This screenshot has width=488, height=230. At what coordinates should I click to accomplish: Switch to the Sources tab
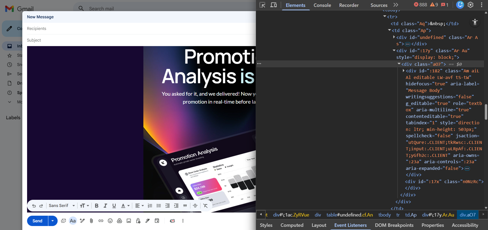pyautogui.click(x=379, y=5)
